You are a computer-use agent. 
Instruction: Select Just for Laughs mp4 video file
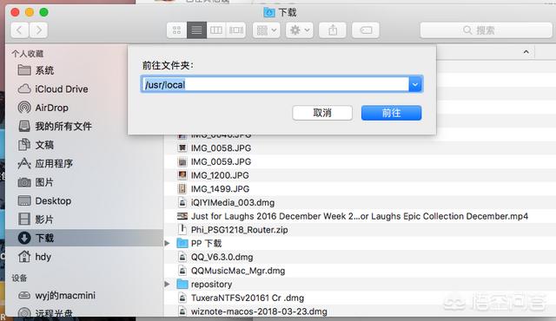coord(360,216)
